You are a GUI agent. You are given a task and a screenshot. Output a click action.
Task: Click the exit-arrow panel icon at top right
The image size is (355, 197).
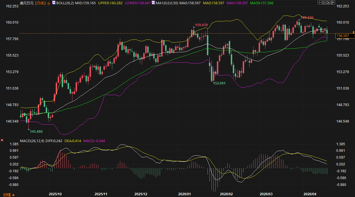[x=334, y=3]
